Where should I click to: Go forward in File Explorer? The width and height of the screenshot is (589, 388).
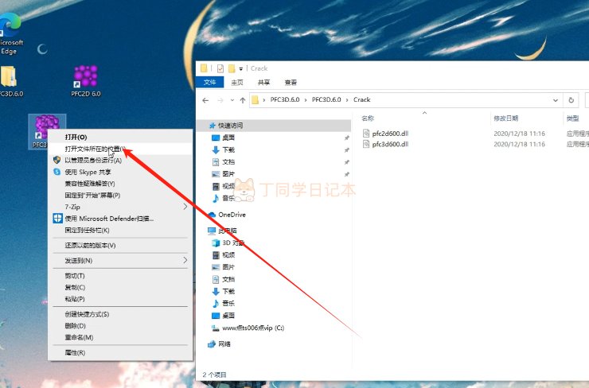pos(220,100)
